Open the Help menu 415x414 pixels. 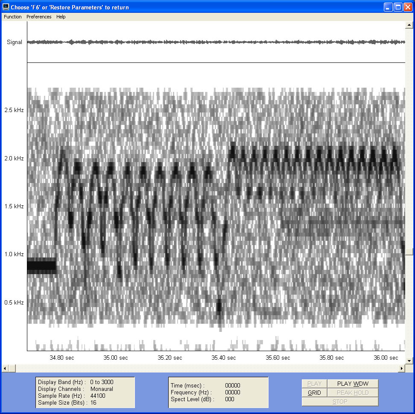coord(61,17)
